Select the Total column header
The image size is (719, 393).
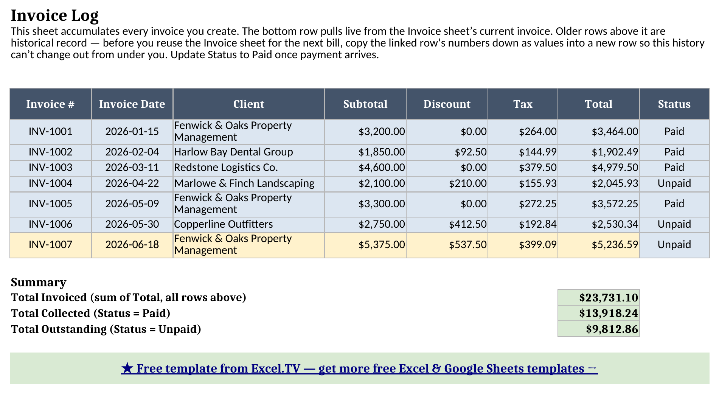point(599,104)
